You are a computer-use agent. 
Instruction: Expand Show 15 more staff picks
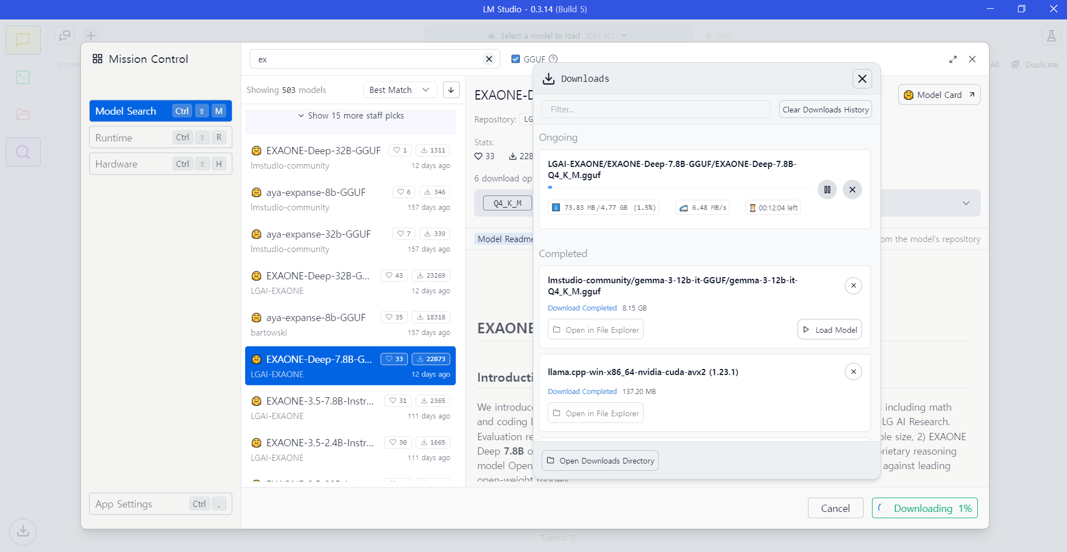tap(350, 116)
